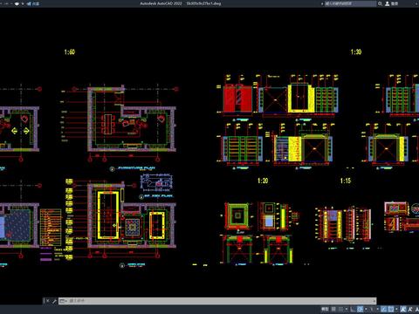Screen dimensions: 419x314
Task: Toggle highlighted polar tracking button
Action: (x=360, y=309)
